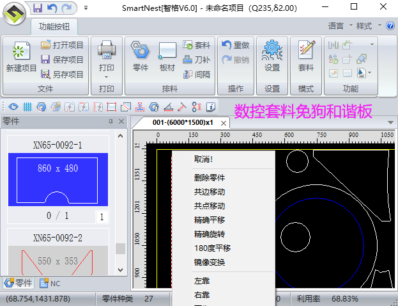Click the parts list scroll up arrow
Screen dimensions: 398x306
(x=121, y=136)
